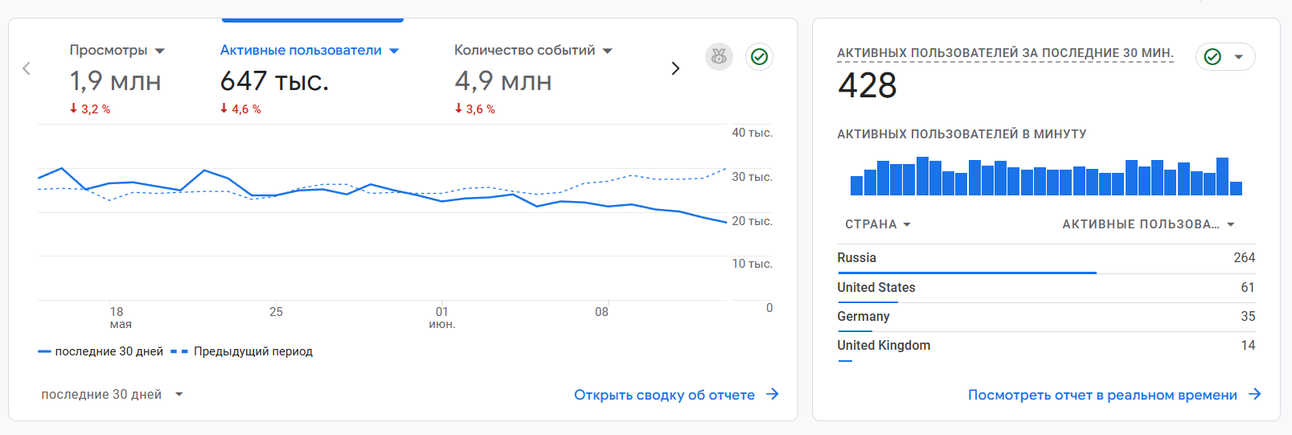Open the Просмотры metric dropdown
1292x435 pixels.
(160, 51)
